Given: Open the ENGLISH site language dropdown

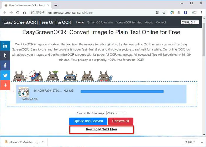Looking at the screenshot, I should [190, 22].
